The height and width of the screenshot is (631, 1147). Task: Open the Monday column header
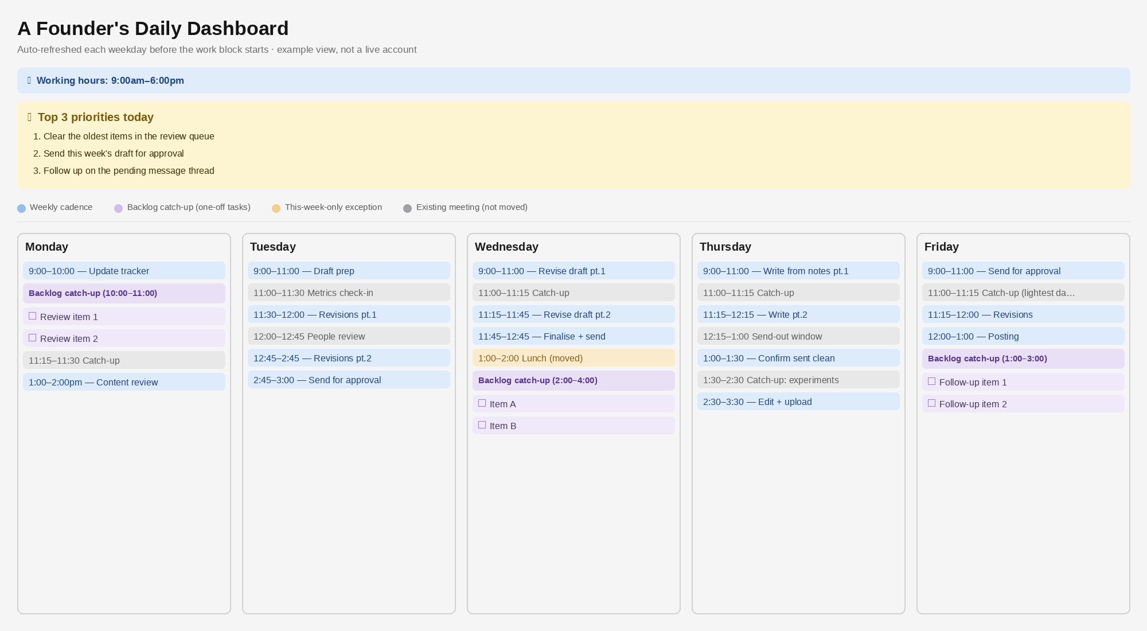pos(46,247)
